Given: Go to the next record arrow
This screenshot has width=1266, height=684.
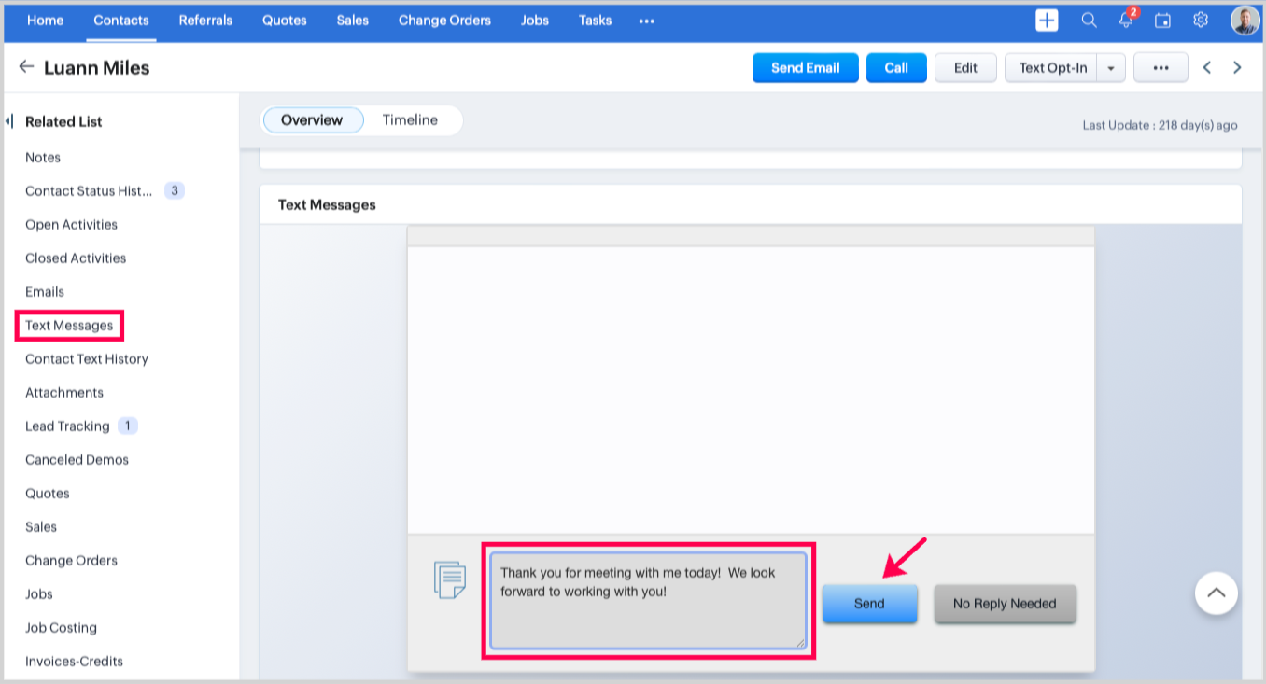Looking at the screenshot, I should (1237, 67).
